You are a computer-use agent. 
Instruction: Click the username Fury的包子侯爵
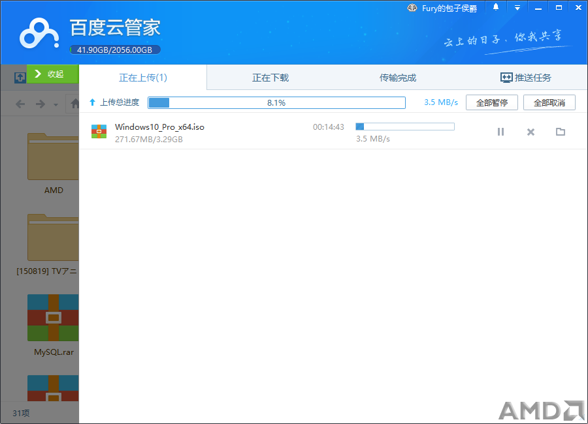449,8
